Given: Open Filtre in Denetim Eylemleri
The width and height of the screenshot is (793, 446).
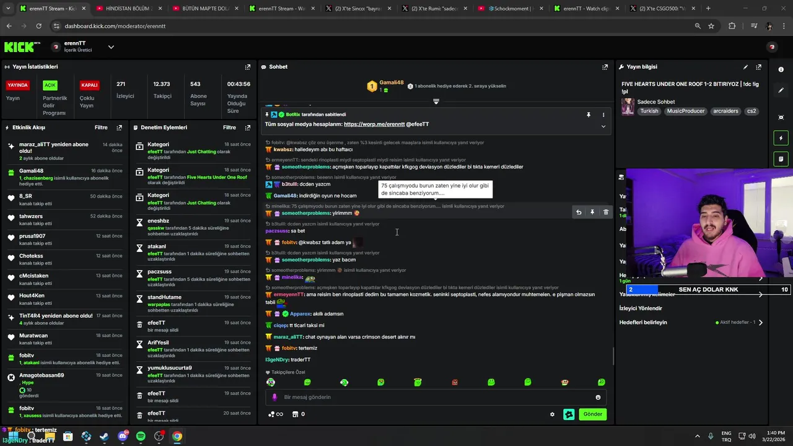Looking at the screenshot, I should coord(229,128).
